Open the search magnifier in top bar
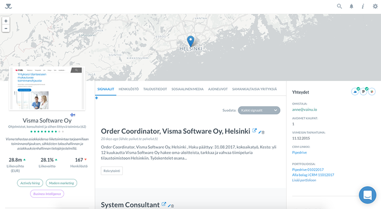This screenshot has width=381, height=209. pyautogui.click(x=339, y=7)
